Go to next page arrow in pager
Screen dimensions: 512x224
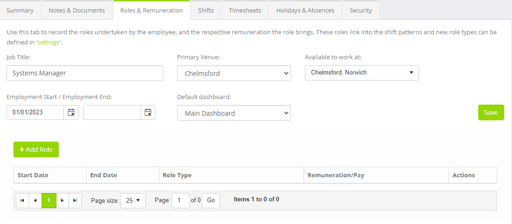pos(62,200)
